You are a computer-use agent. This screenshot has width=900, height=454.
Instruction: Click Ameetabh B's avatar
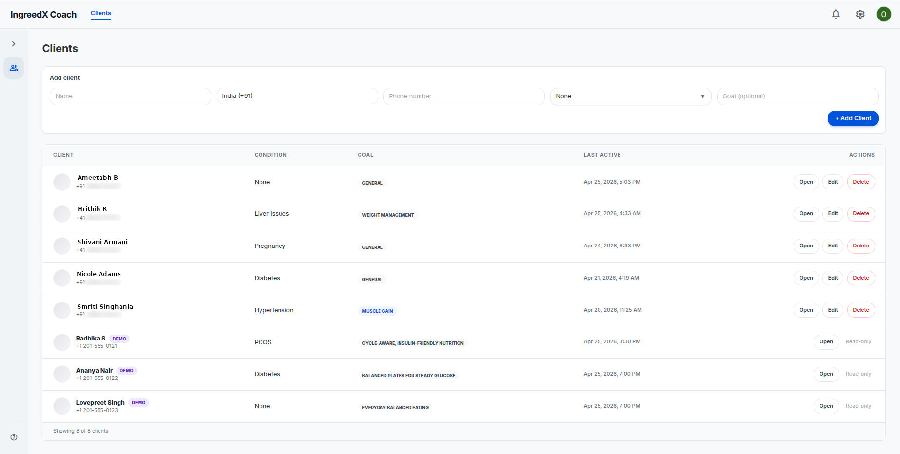(62, 182)
